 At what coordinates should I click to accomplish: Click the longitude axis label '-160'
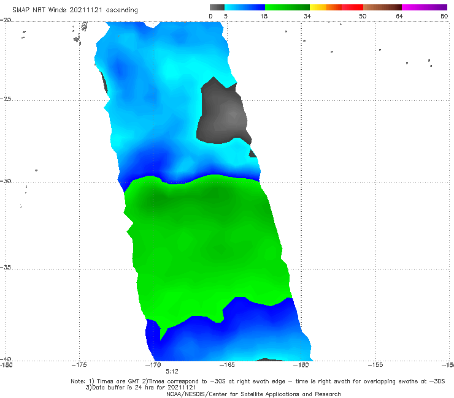(301, 364)
